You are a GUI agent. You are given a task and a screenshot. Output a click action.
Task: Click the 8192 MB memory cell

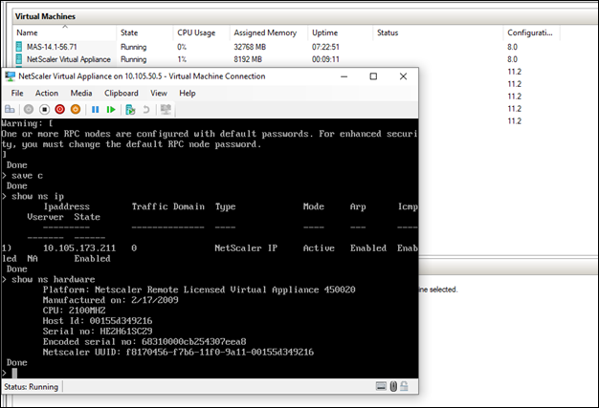(248, 59)
